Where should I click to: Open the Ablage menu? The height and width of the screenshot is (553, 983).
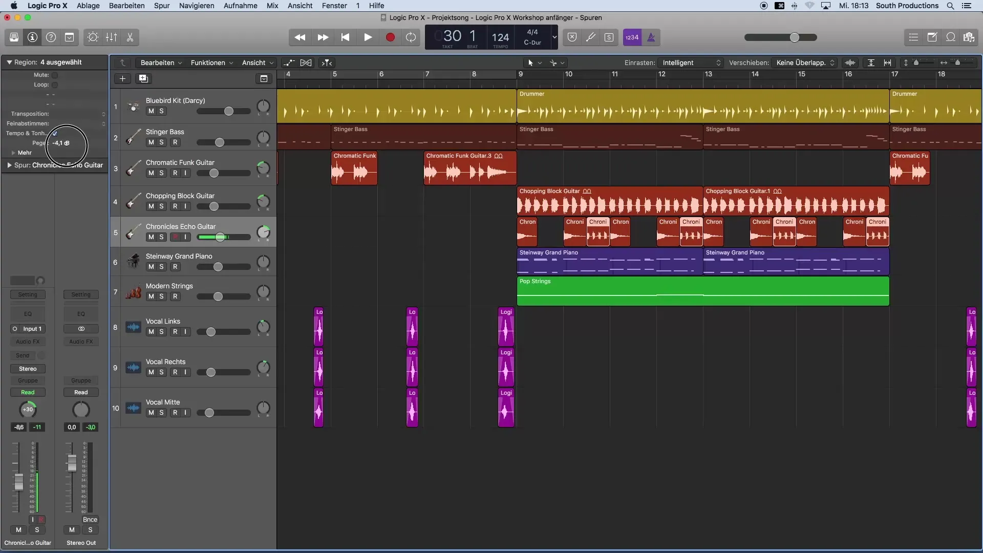pyautogui.click(x=88, y=6)
